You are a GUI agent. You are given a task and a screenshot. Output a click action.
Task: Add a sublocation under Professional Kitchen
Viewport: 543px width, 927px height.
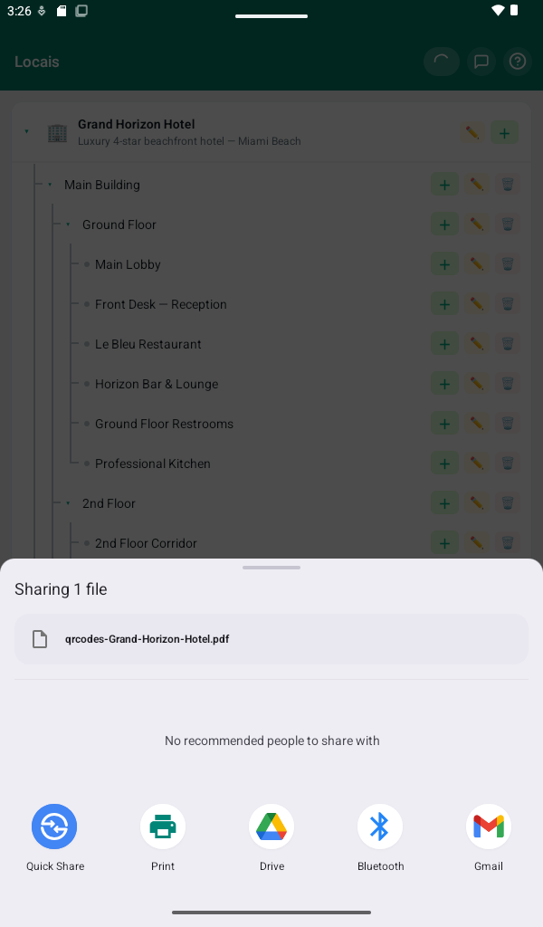point(445,463)
